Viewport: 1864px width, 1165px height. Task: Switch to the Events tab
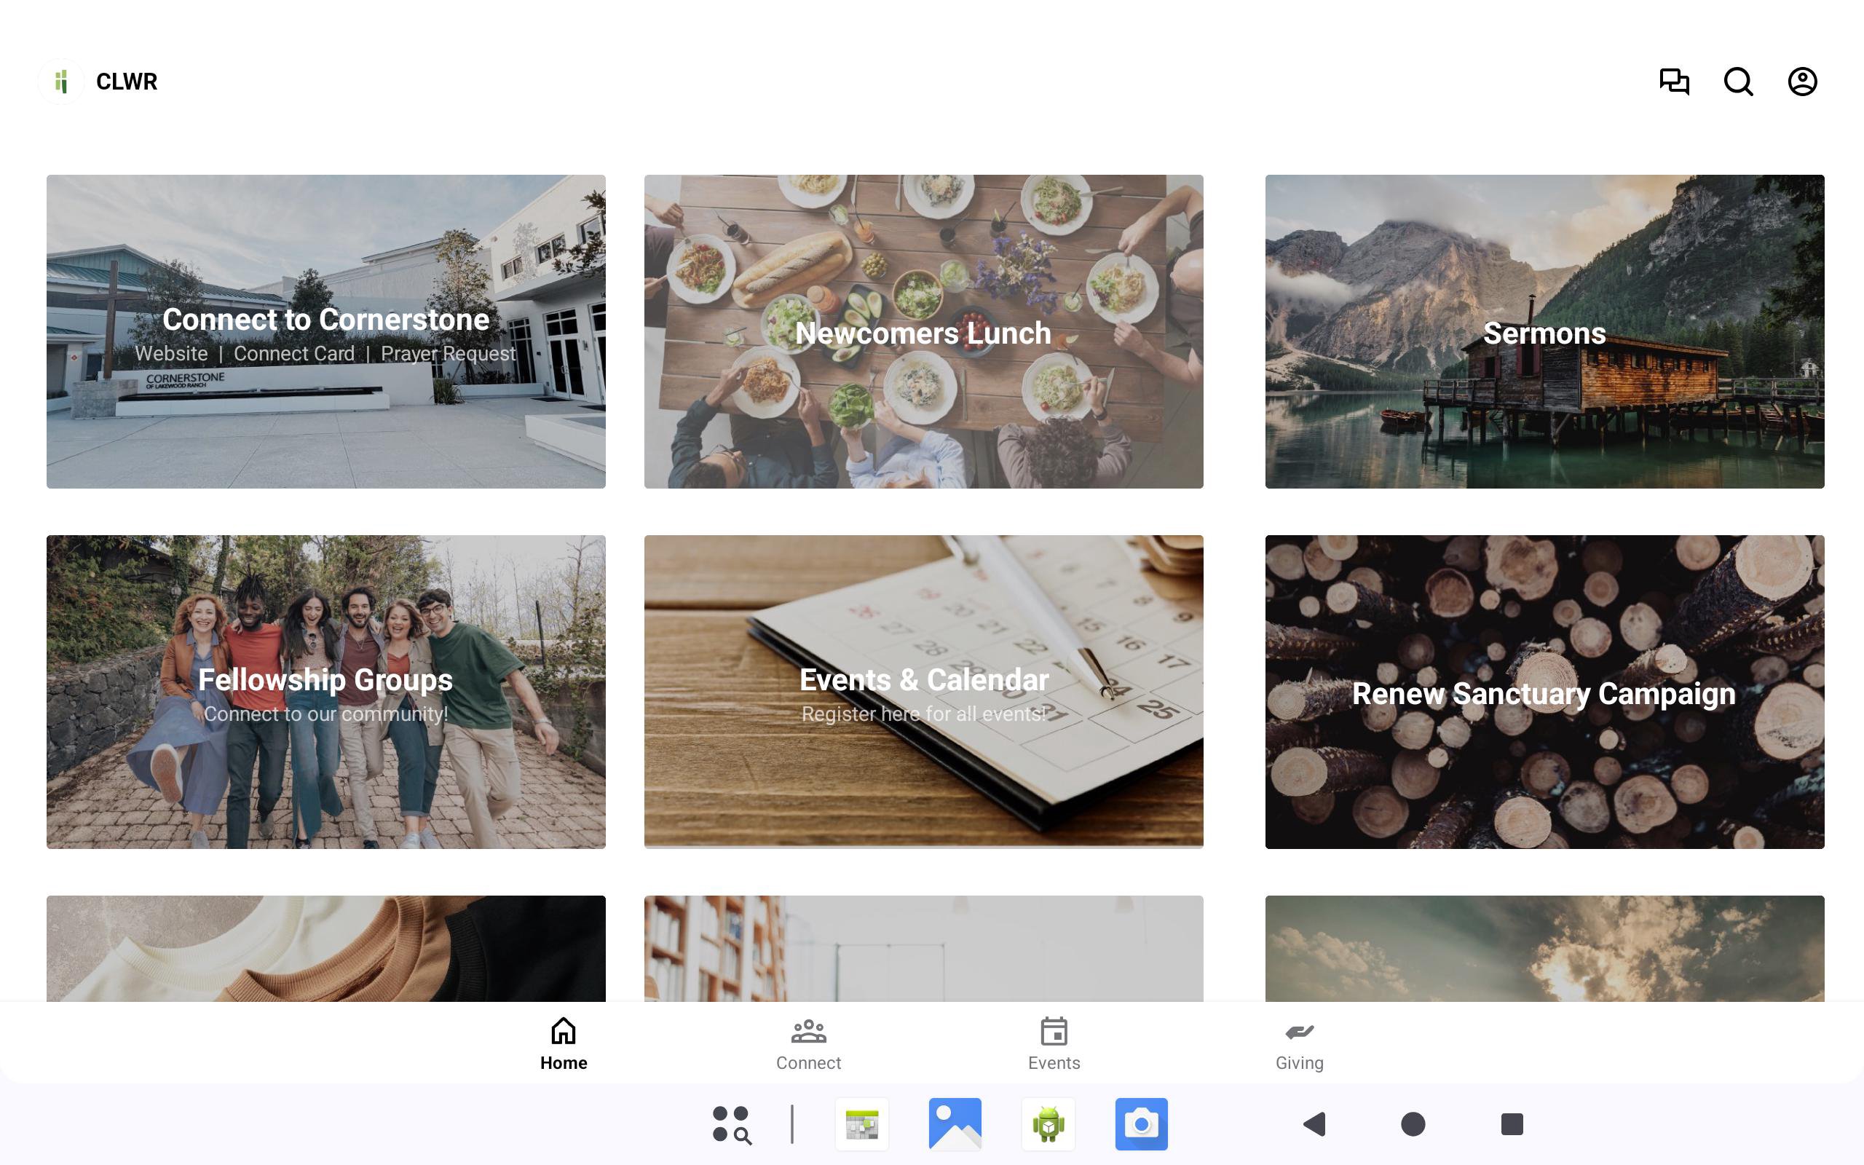1054,1044
